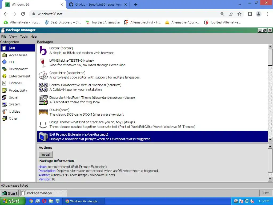
Task: Click the Package Manager title bar icon
Action: click(3, 30)
